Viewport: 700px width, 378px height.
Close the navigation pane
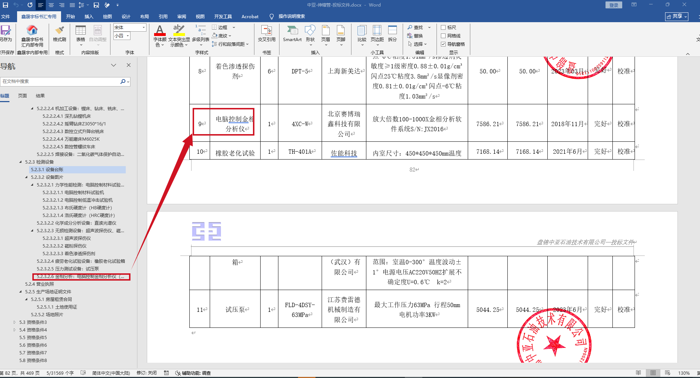coord(128,65)
